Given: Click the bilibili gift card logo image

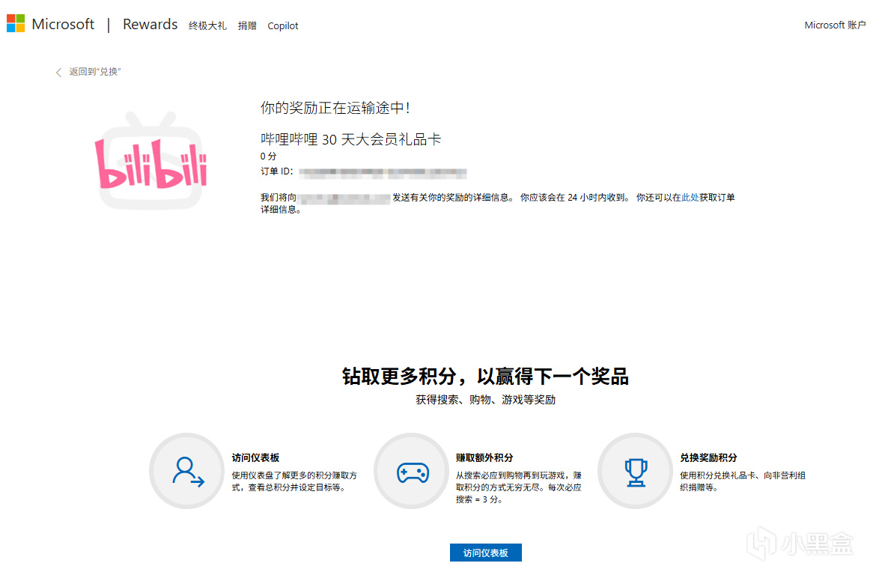Looking at the screenshot, I should [150, 160].
